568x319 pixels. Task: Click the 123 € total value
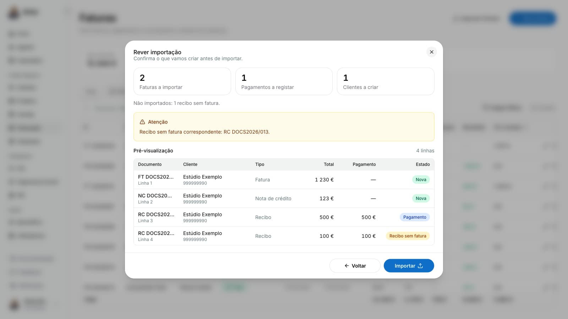coord(327,198)
